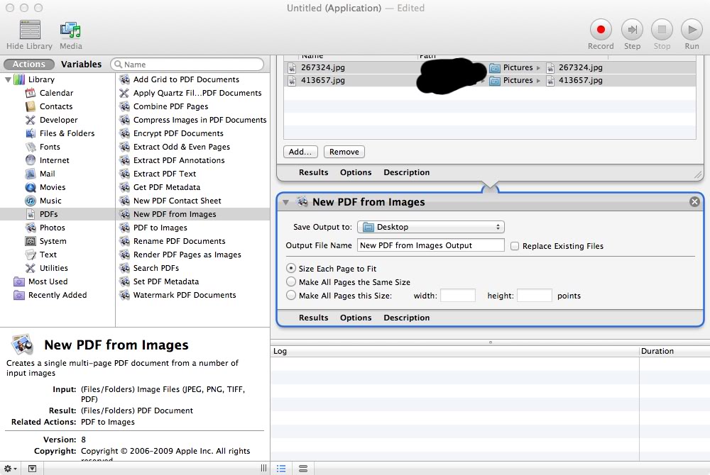Start recording with the Record button
This screenshot has height=475, width=710.
(x=601, y=30)
